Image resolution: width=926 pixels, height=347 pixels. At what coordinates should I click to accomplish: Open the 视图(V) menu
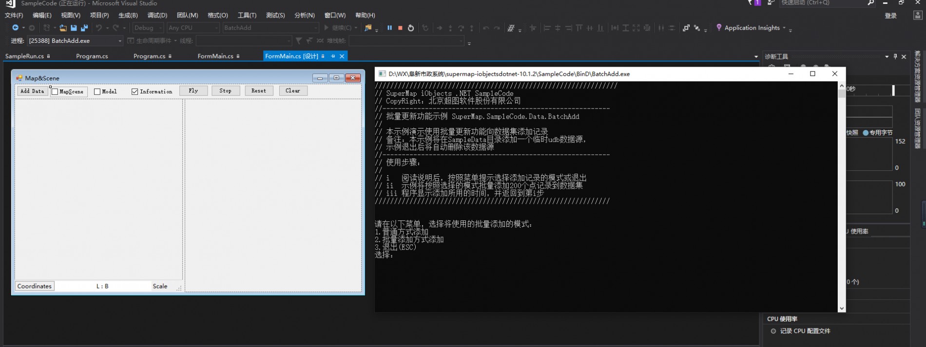[x=71, y=16]
